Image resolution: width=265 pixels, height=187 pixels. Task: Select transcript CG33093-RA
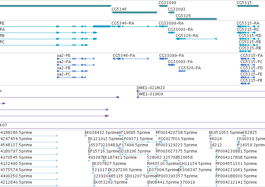click(x=171, y=33)
